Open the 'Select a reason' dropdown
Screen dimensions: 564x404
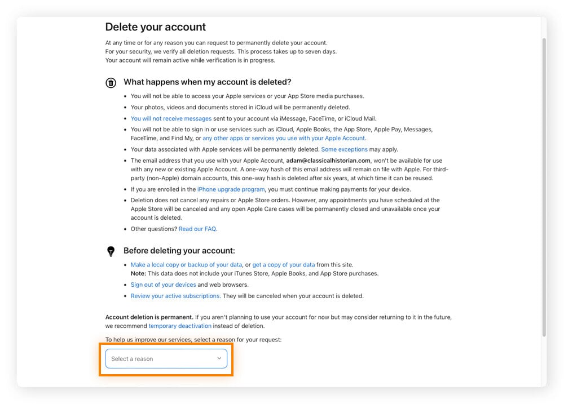click(166, 359)
